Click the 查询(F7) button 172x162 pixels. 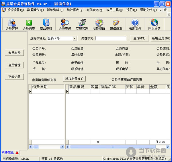coord(139,38)
